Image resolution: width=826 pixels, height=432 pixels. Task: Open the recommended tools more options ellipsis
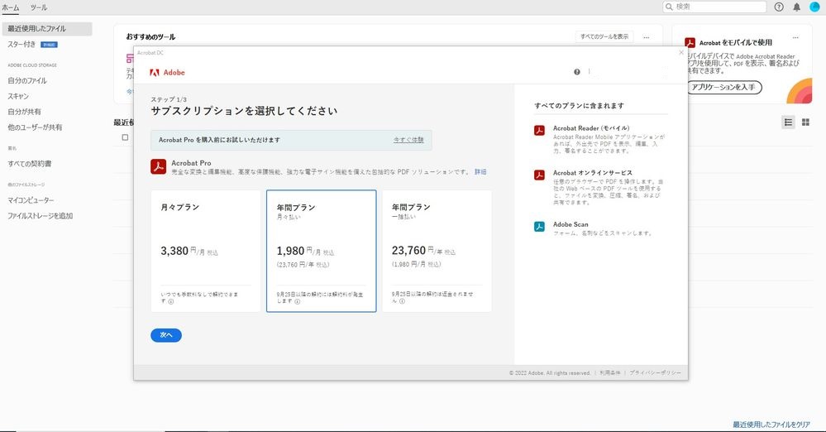click(x=647, y=37)
